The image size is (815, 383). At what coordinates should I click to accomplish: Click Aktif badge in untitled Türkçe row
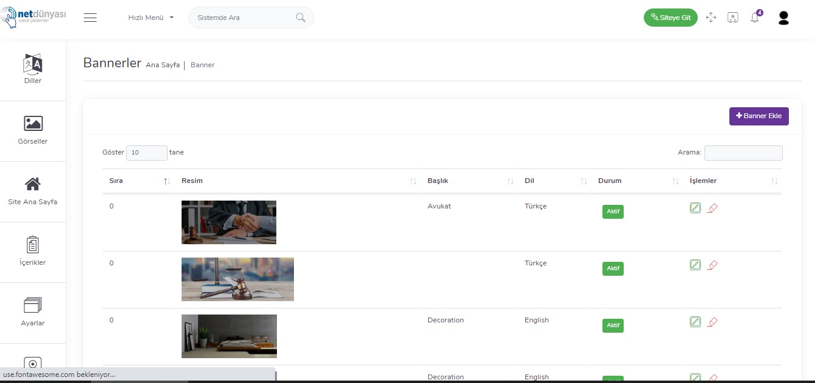613,268
